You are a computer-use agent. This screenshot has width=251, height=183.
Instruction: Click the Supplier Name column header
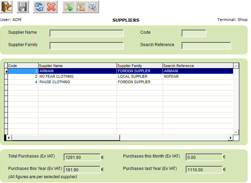77,66
